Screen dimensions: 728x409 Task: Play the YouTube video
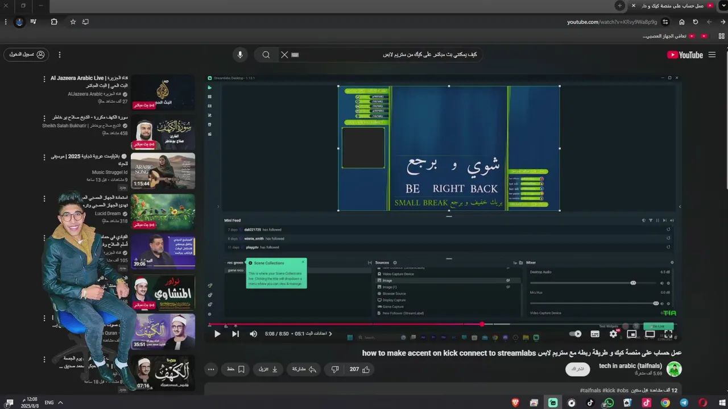point(217,334)
